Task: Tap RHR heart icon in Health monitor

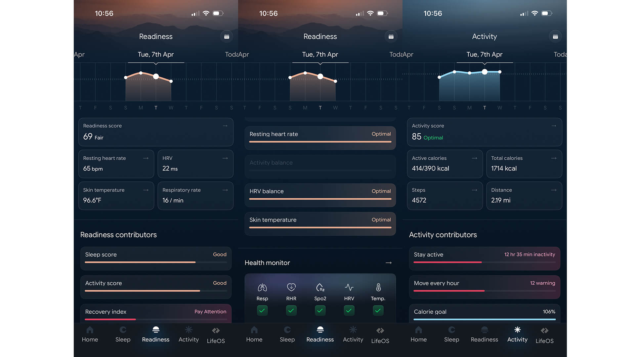Action: pos(291,287)
